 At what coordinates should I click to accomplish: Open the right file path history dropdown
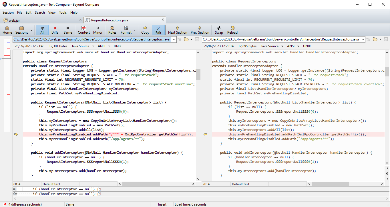[x=363, y=39]
